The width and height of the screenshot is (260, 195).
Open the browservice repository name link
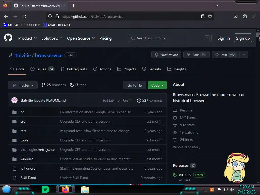coord(48,55)
